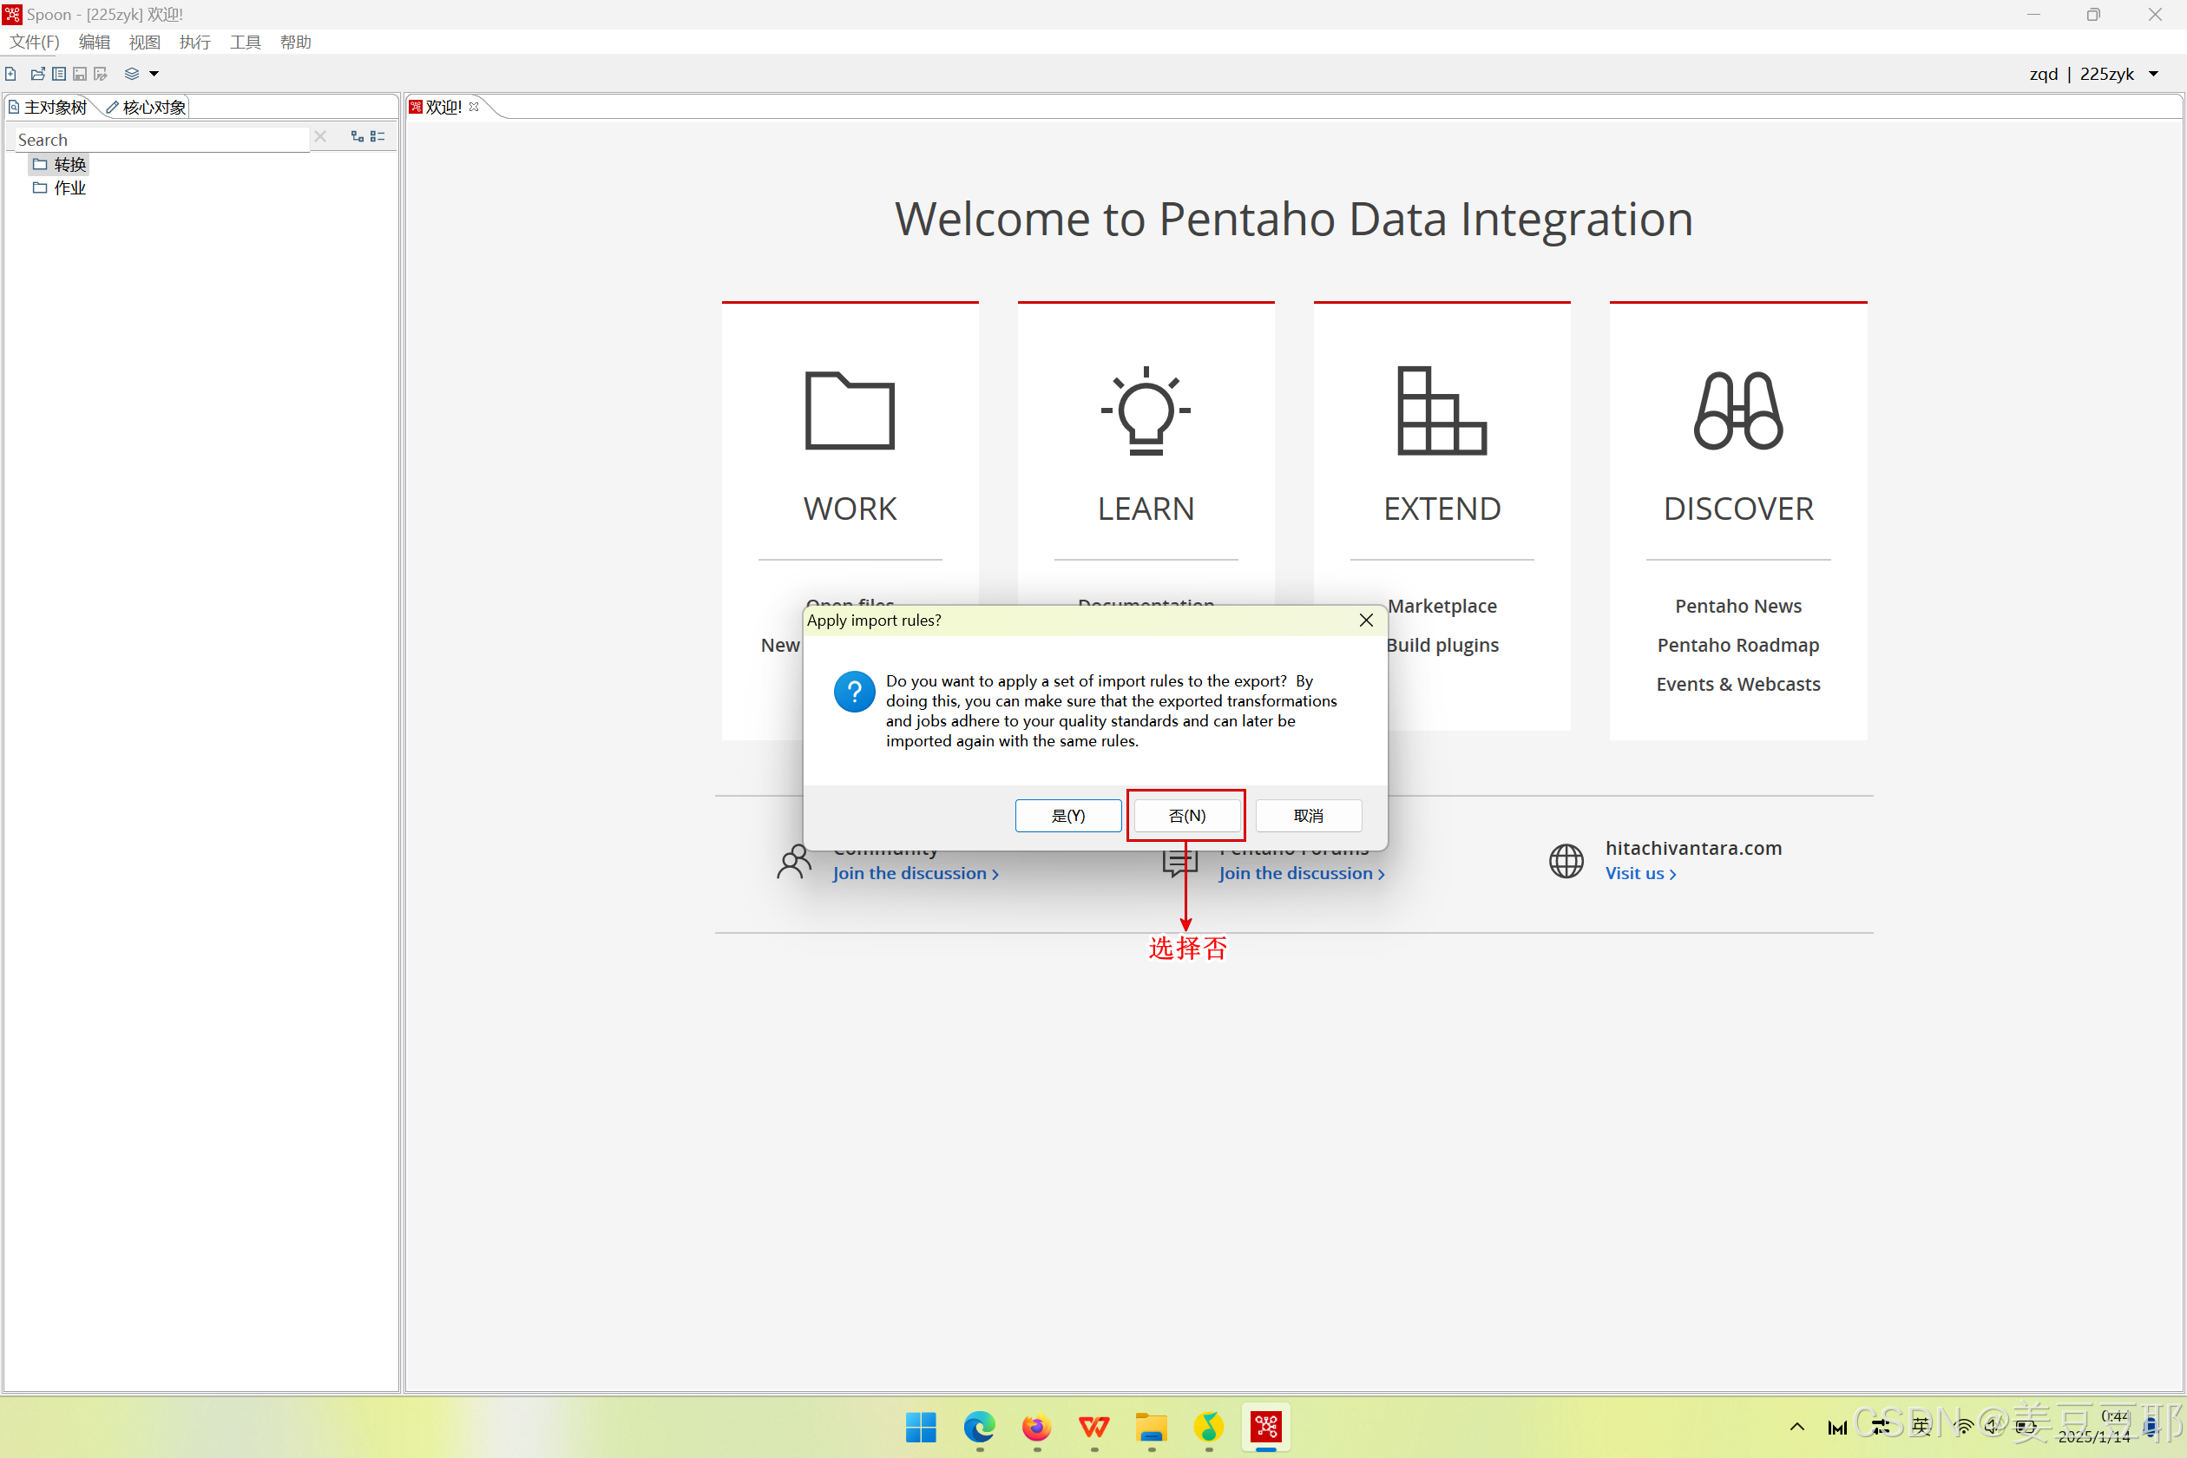2187x1458 pixels.
Task: Click into the Search input field
Action: click(x=158, y=140)
